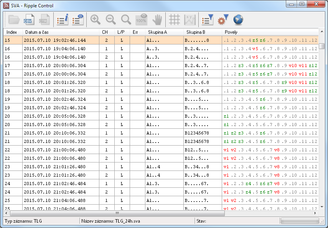
Task: Click the list with eye view icon
Action: tap(78, 20)
